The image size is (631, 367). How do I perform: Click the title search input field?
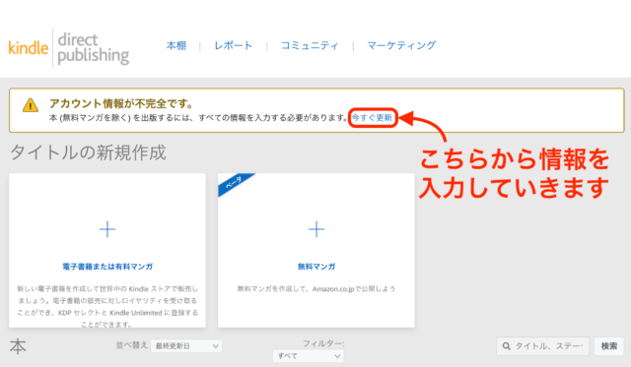pos(543,346)
